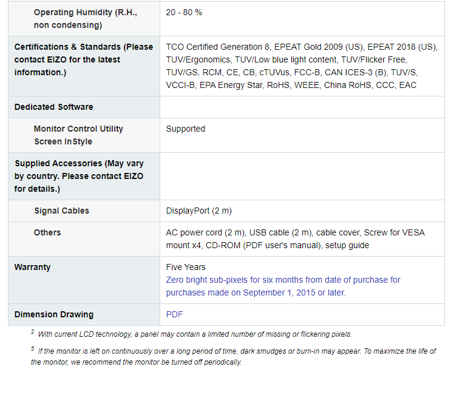Open the zero bright sub-pixels warranty link

[283, 286]
